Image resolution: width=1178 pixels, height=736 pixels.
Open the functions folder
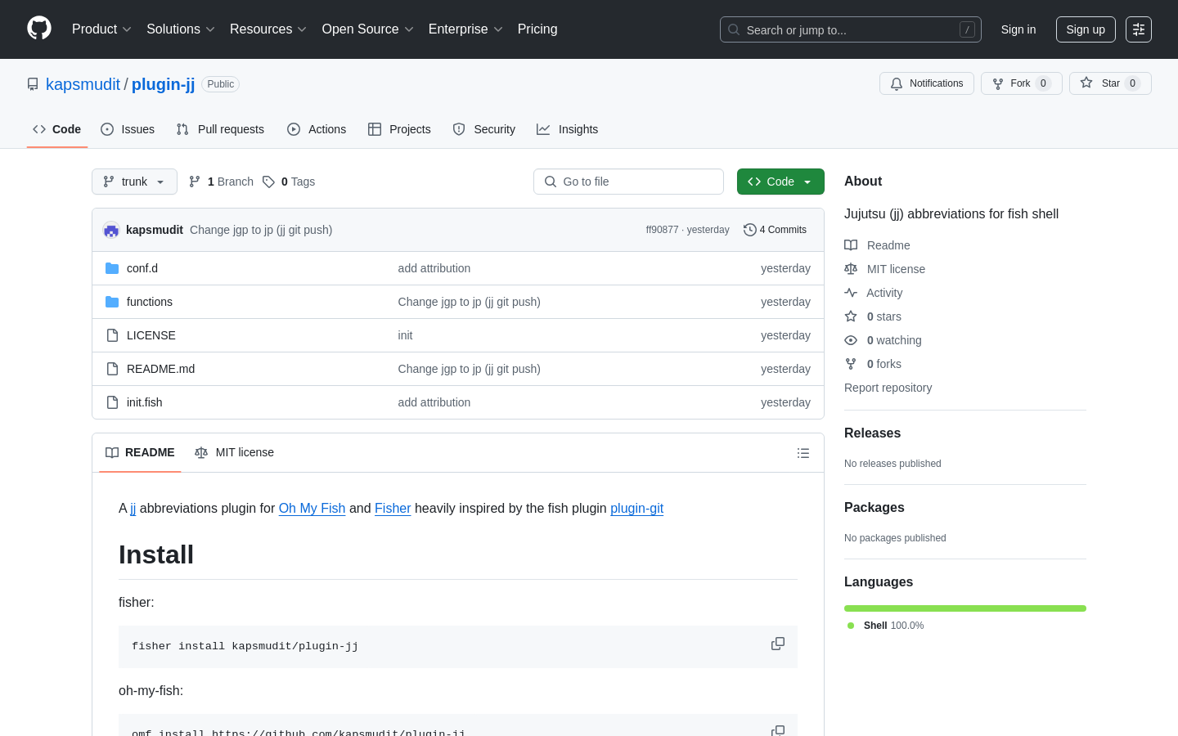(150, 302)
